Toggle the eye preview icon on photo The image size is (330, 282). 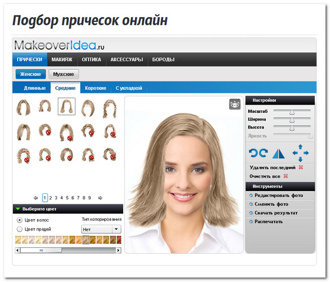(x=235, y=104)
